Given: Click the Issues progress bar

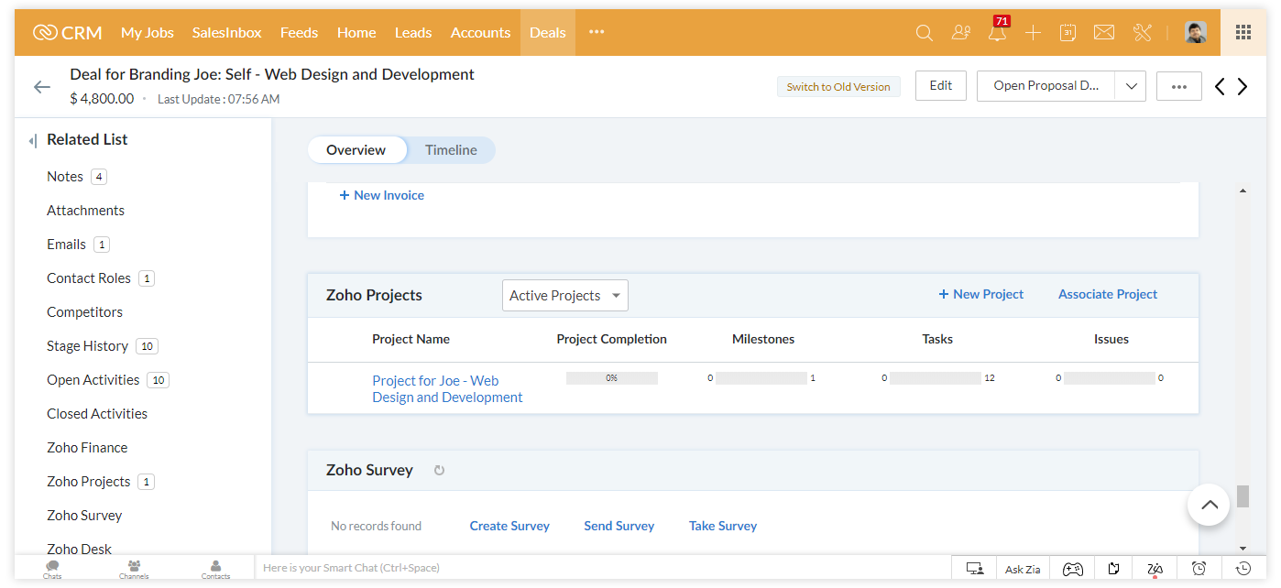Looking at the screenshot, I should [x=1110, y=378].
